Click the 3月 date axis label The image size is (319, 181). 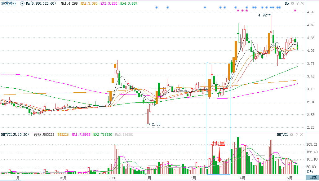coord(193,178)
